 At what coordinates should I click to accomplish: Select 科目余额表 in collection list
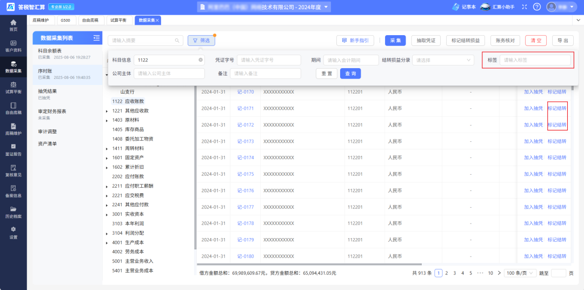tap(68, 54)
